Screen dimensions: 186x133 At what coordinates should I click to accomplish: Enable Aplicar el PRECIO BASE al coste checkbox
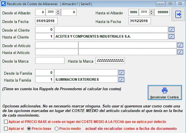tap(6, 122)
